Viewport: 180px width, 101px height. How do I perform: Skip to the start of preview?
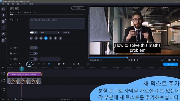tap(129, 60)
